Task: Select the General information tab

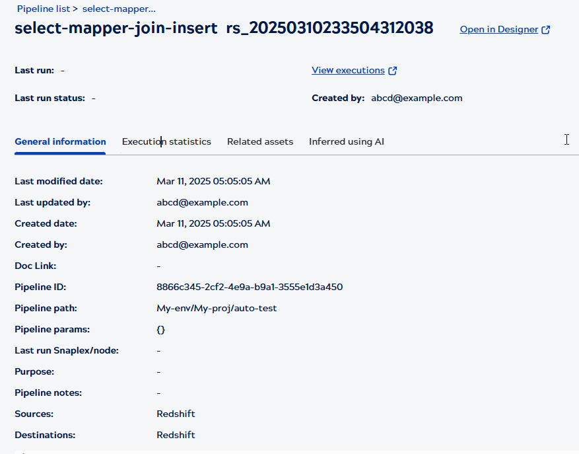Action: 60,141
